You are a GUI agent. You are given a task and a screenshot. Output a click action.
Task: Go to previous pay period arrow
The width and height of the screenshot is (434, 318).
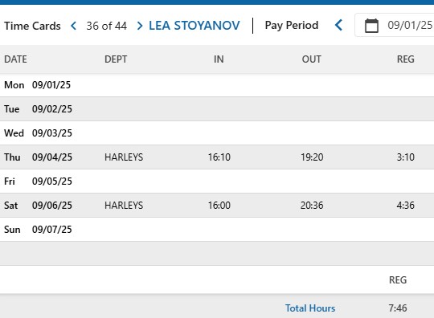(339, 25)
